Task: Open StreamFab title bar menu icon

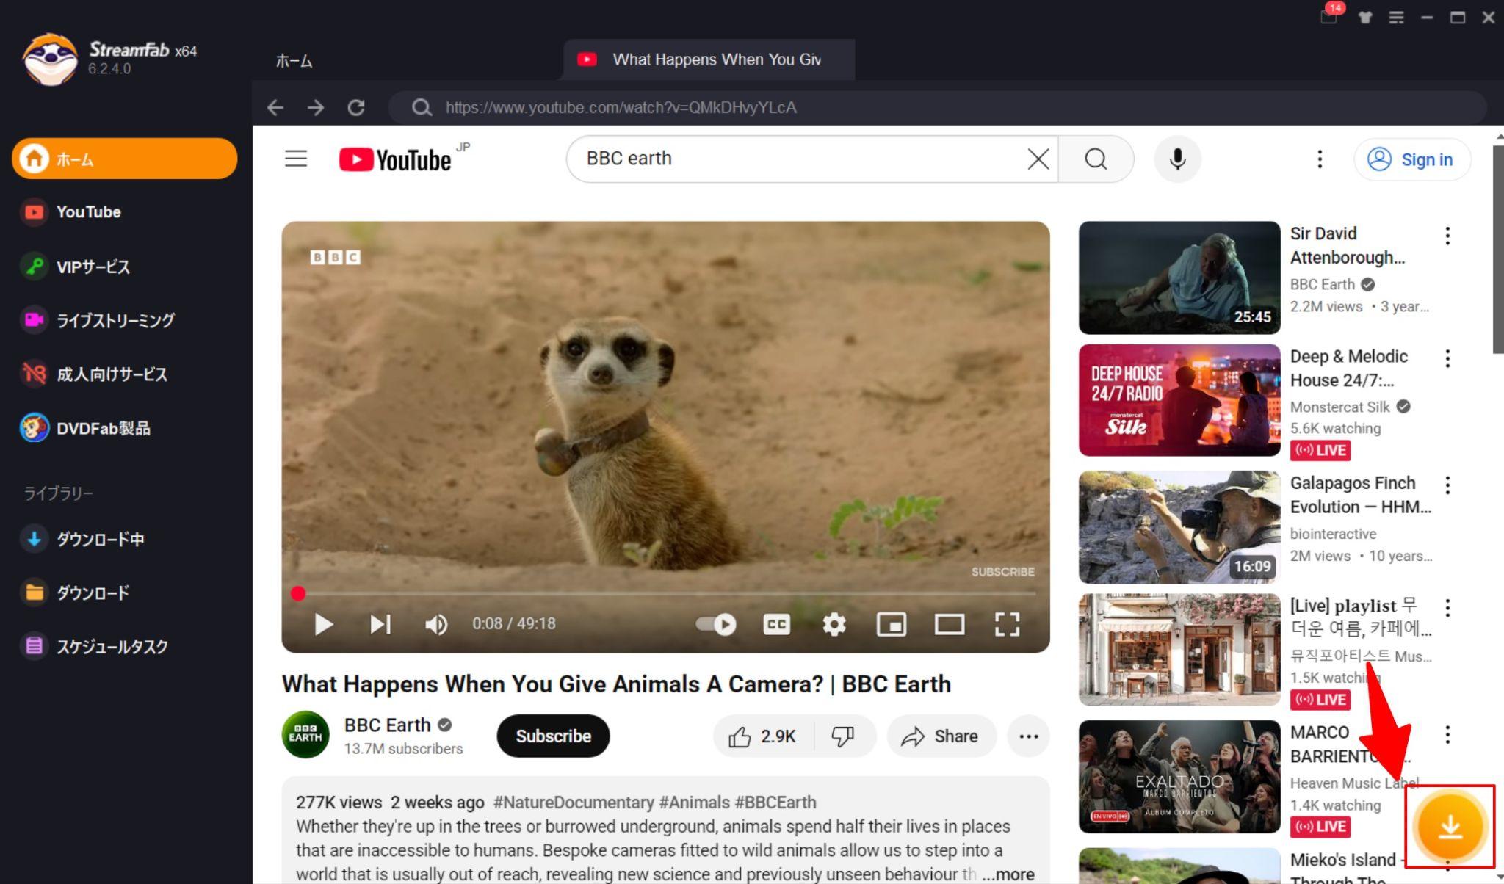Action: 1397,17
